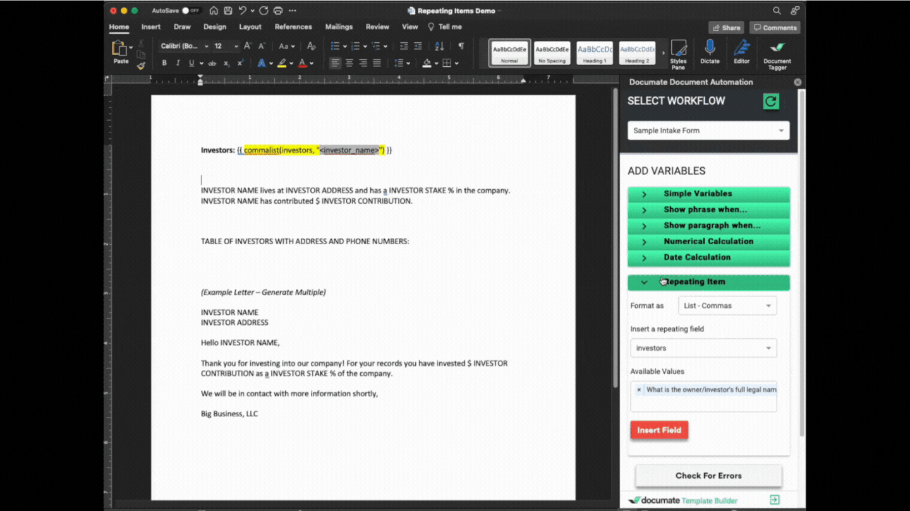The image size is (910, 511).
Task: Expand the styles gallery arrow
Action: click(663, 53)
